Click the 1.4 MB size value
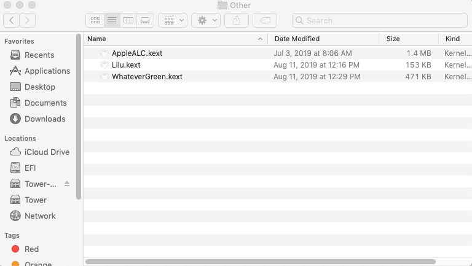This screenshot has width=472, height=266. click(x=419, y=53)
